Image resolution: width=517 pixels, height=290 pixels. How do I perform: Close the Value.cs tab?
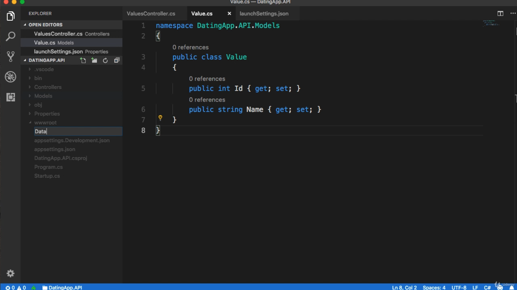coord(229,13)
